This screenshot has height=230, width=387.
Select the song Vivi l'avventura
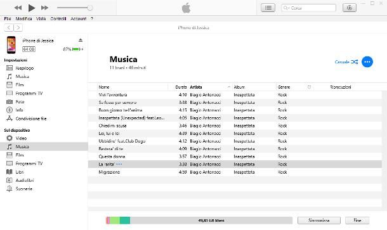pos(235,95)
